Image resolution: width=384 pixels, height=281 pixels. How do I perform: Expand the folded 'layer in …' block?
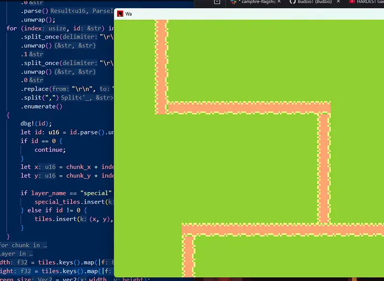[17, 253]
